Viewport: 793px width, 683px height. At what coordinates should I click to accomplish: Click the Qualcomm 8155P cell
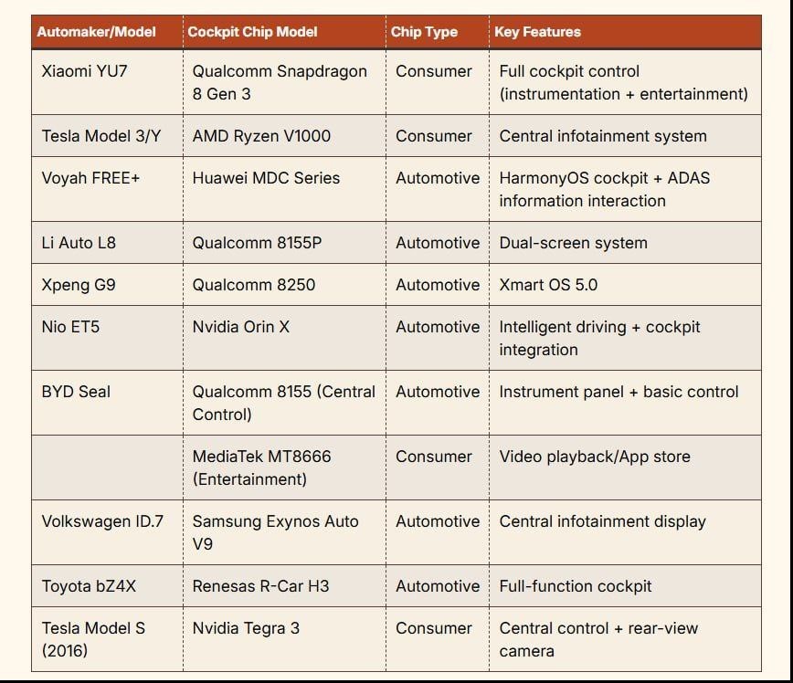pyautogui.click(x=284, y=243)
